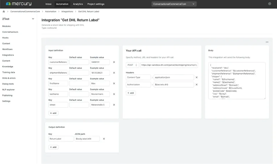This screenshot has height=164, width=277.
Task: Open the ConversationalCommerceCom project dropdown
Action: coord(174,4)
